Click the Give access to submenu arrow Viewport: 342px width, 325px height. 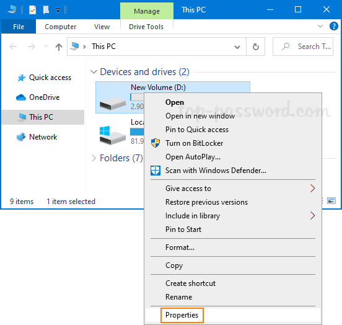pos(312,189)
